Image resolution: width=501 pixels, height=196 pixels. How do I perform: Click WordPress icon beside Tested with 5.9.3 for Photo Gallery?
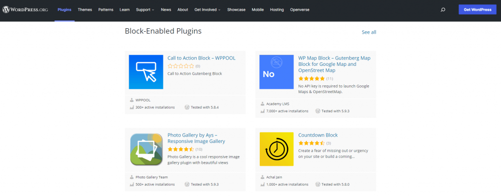pyautogui.click(x=187, y=185)
